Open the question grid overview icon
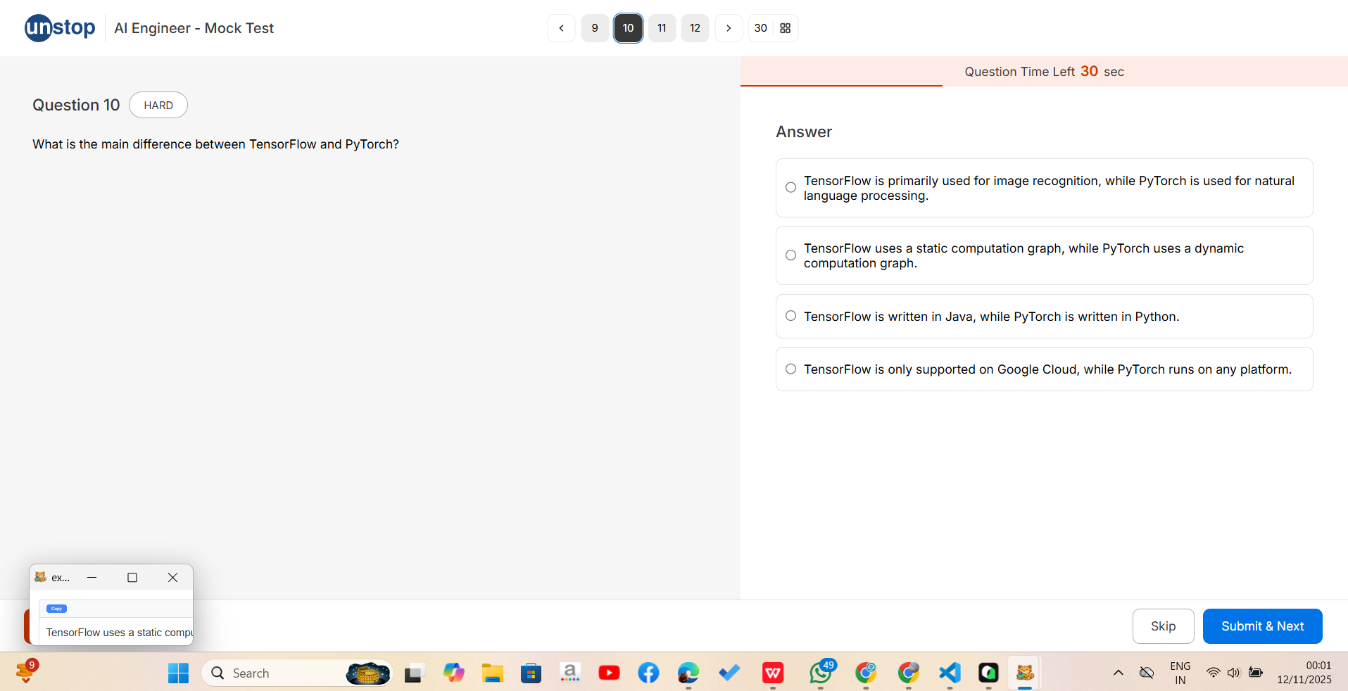 (784, 28)
